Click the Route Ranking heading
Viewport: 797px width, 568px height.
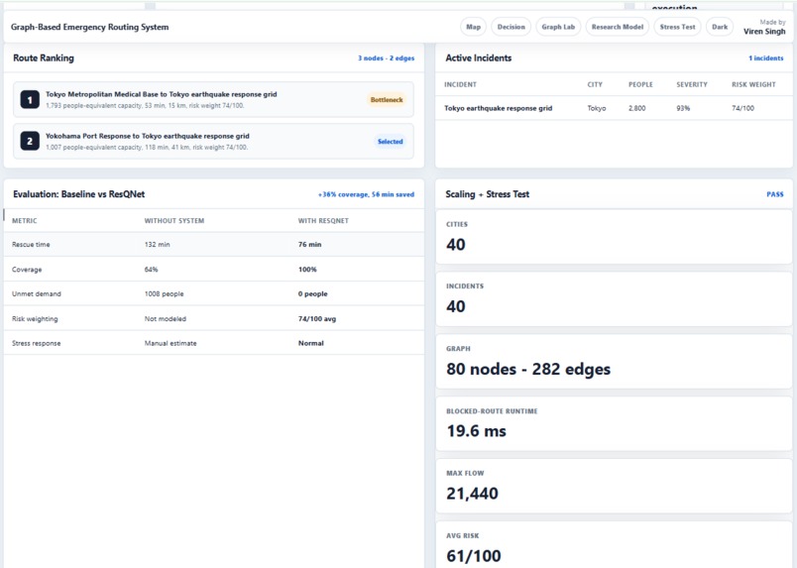click(x=44, y=57)
